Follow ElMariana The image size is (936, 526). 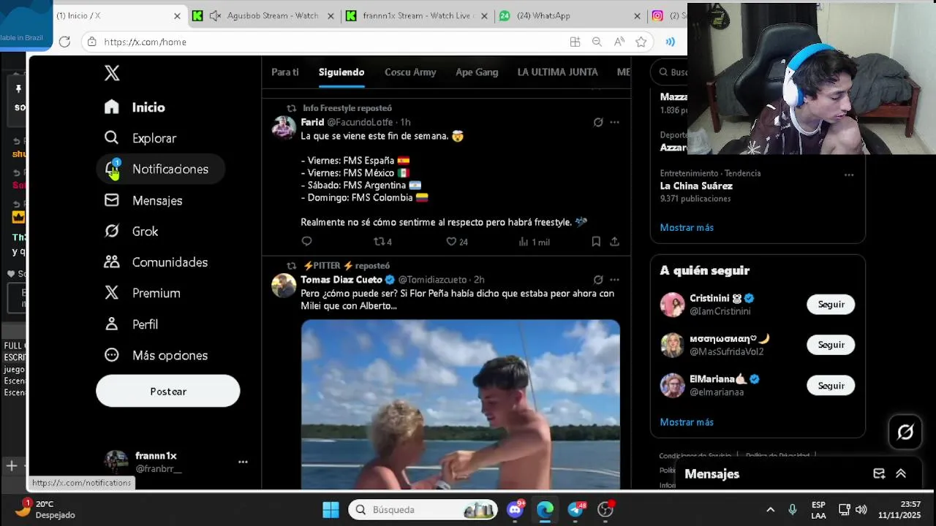831,386
